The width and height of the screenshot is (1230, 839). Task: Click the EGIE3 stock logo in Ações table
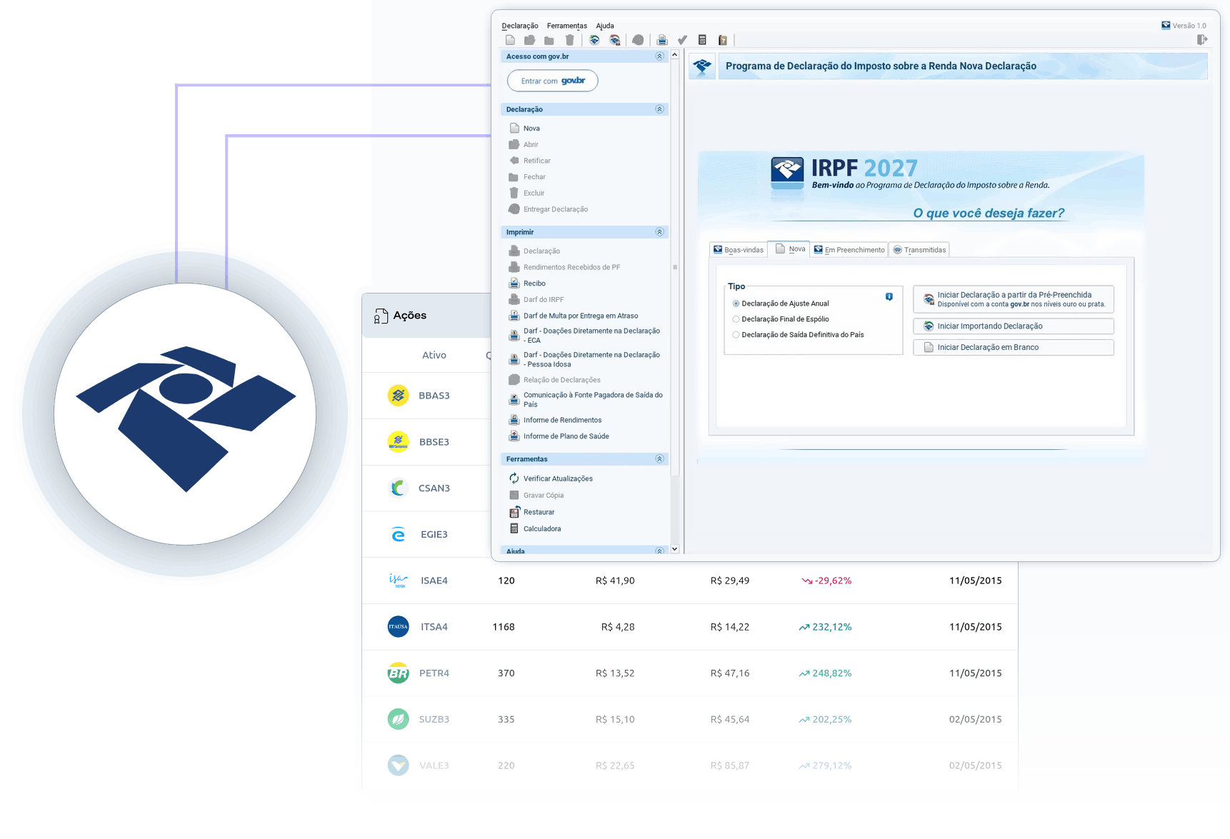(399, 534)
